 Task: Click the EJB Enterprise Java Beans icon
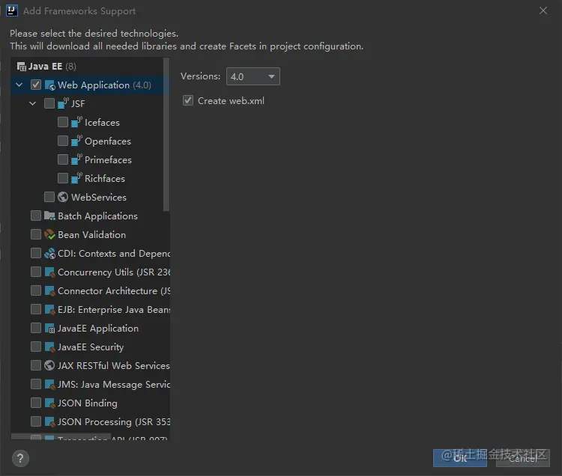49,309
